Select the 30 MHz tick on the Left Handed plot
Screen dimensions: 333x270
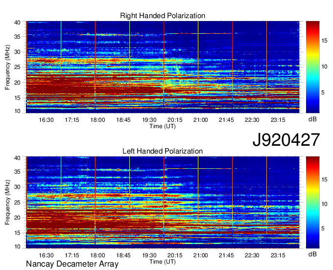click(x=17, y=187)
